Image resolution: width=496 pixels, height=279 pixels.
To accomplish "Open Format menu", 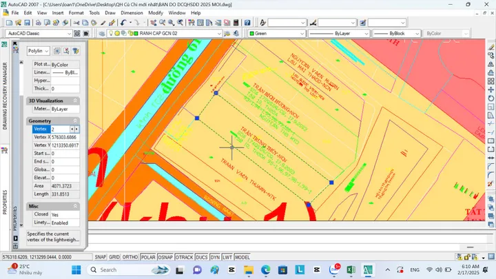I will point(76,13).
